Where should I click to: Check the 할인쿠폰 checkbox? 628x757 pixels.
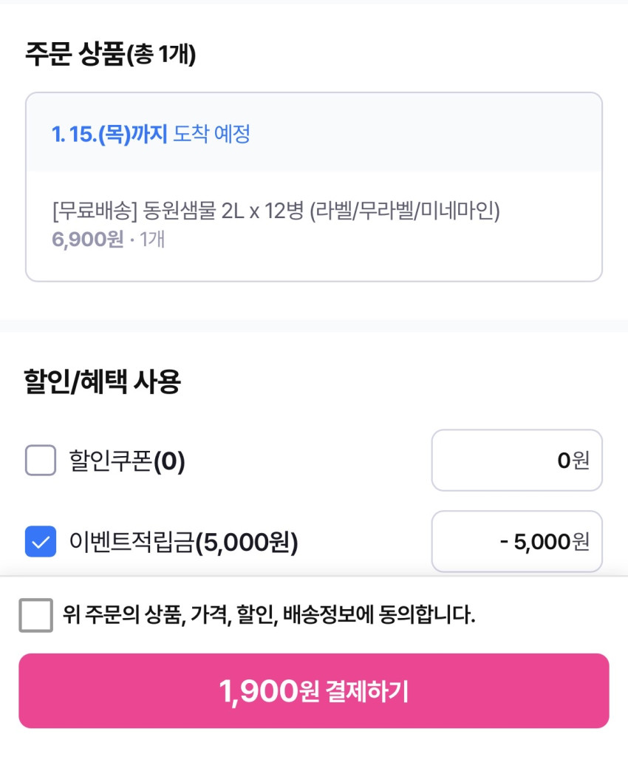click(41, 461)
